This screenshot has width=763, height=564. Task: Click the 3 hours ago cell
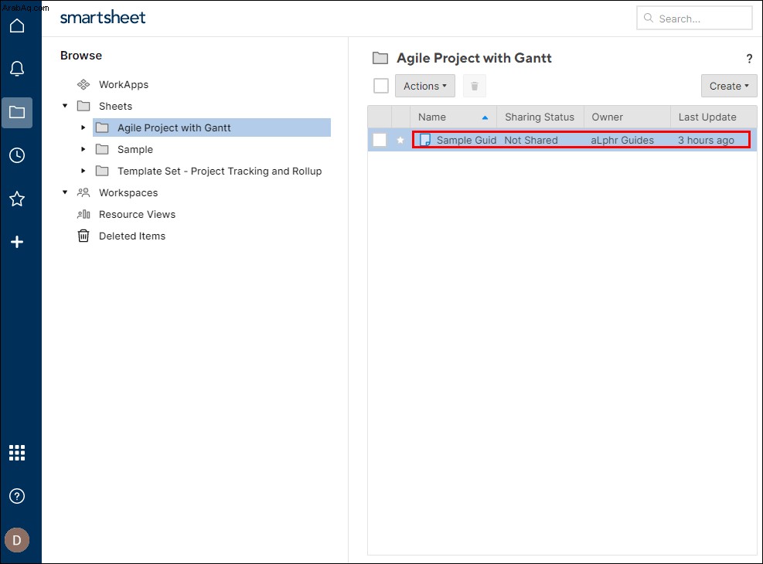coord(706,140)
